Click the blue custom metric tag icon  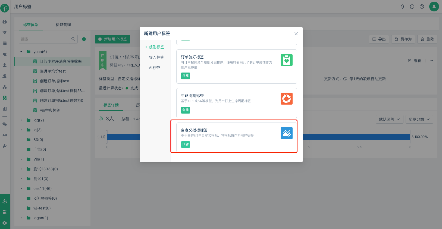(286, 133)
